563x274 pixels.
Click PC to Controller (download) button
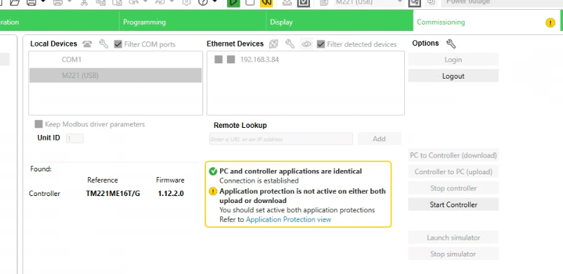coord(453,155)
